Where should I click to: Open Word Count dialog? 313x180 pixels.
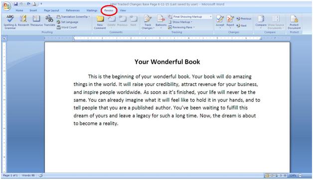(67, 27)
